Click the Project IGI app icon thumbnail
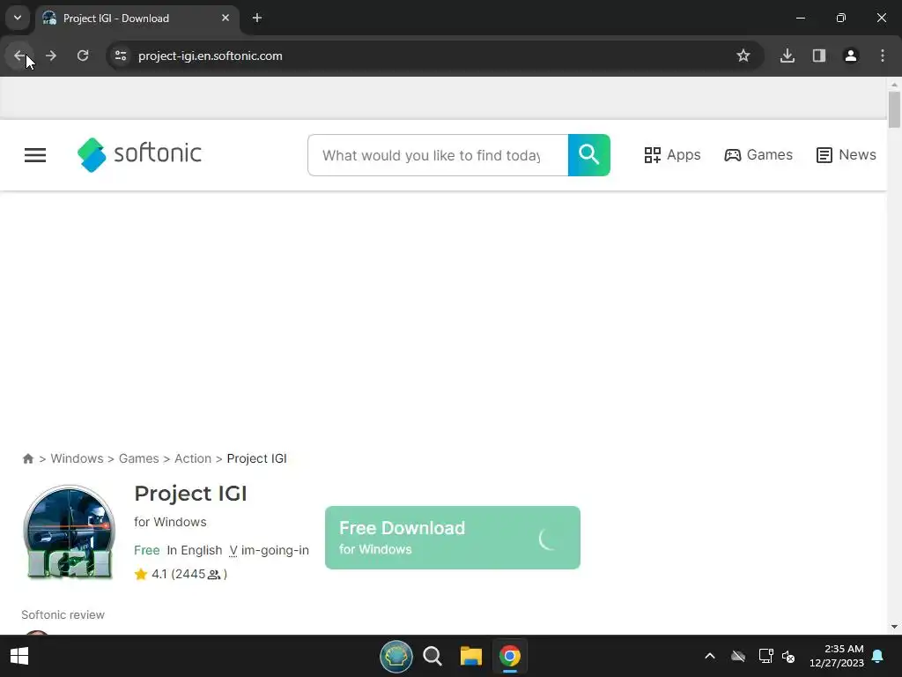Viewport: 902px width, 677px height. (x=69, y=532)
